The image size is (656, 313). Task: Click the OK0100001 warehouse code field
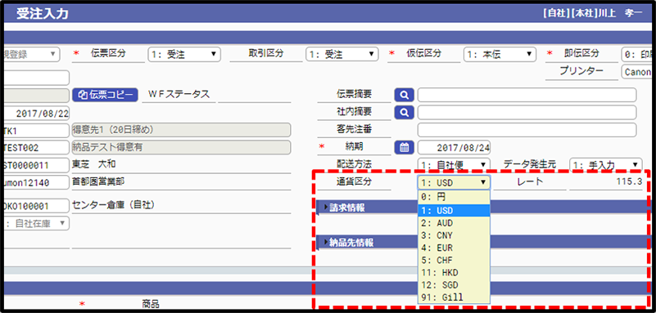(37, 206)
